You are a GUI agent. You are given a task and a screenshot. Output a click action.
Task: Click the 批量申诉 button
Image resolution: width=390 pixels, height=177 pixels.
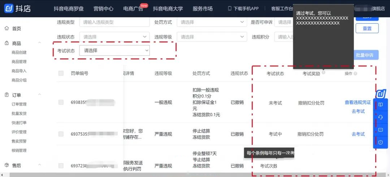pyautogui.click(x=366, y=55)
